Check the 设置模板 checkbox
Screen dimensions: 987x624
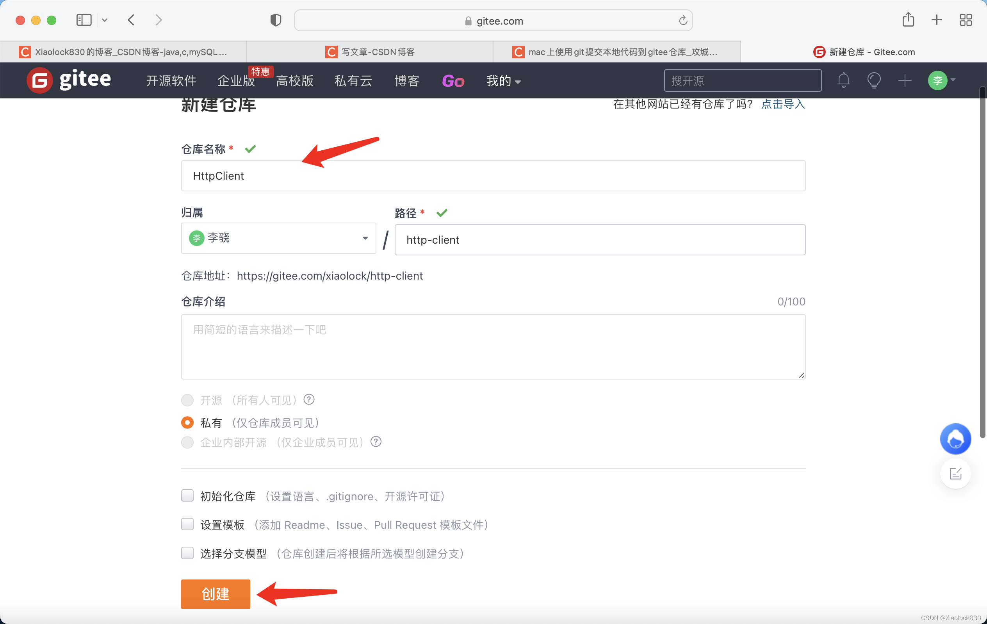(x=187, y=524)
